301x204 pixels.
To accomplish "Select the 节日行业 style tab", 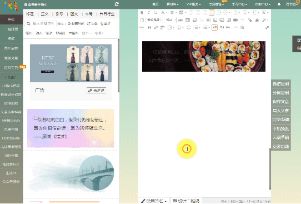I will point(107,14).
